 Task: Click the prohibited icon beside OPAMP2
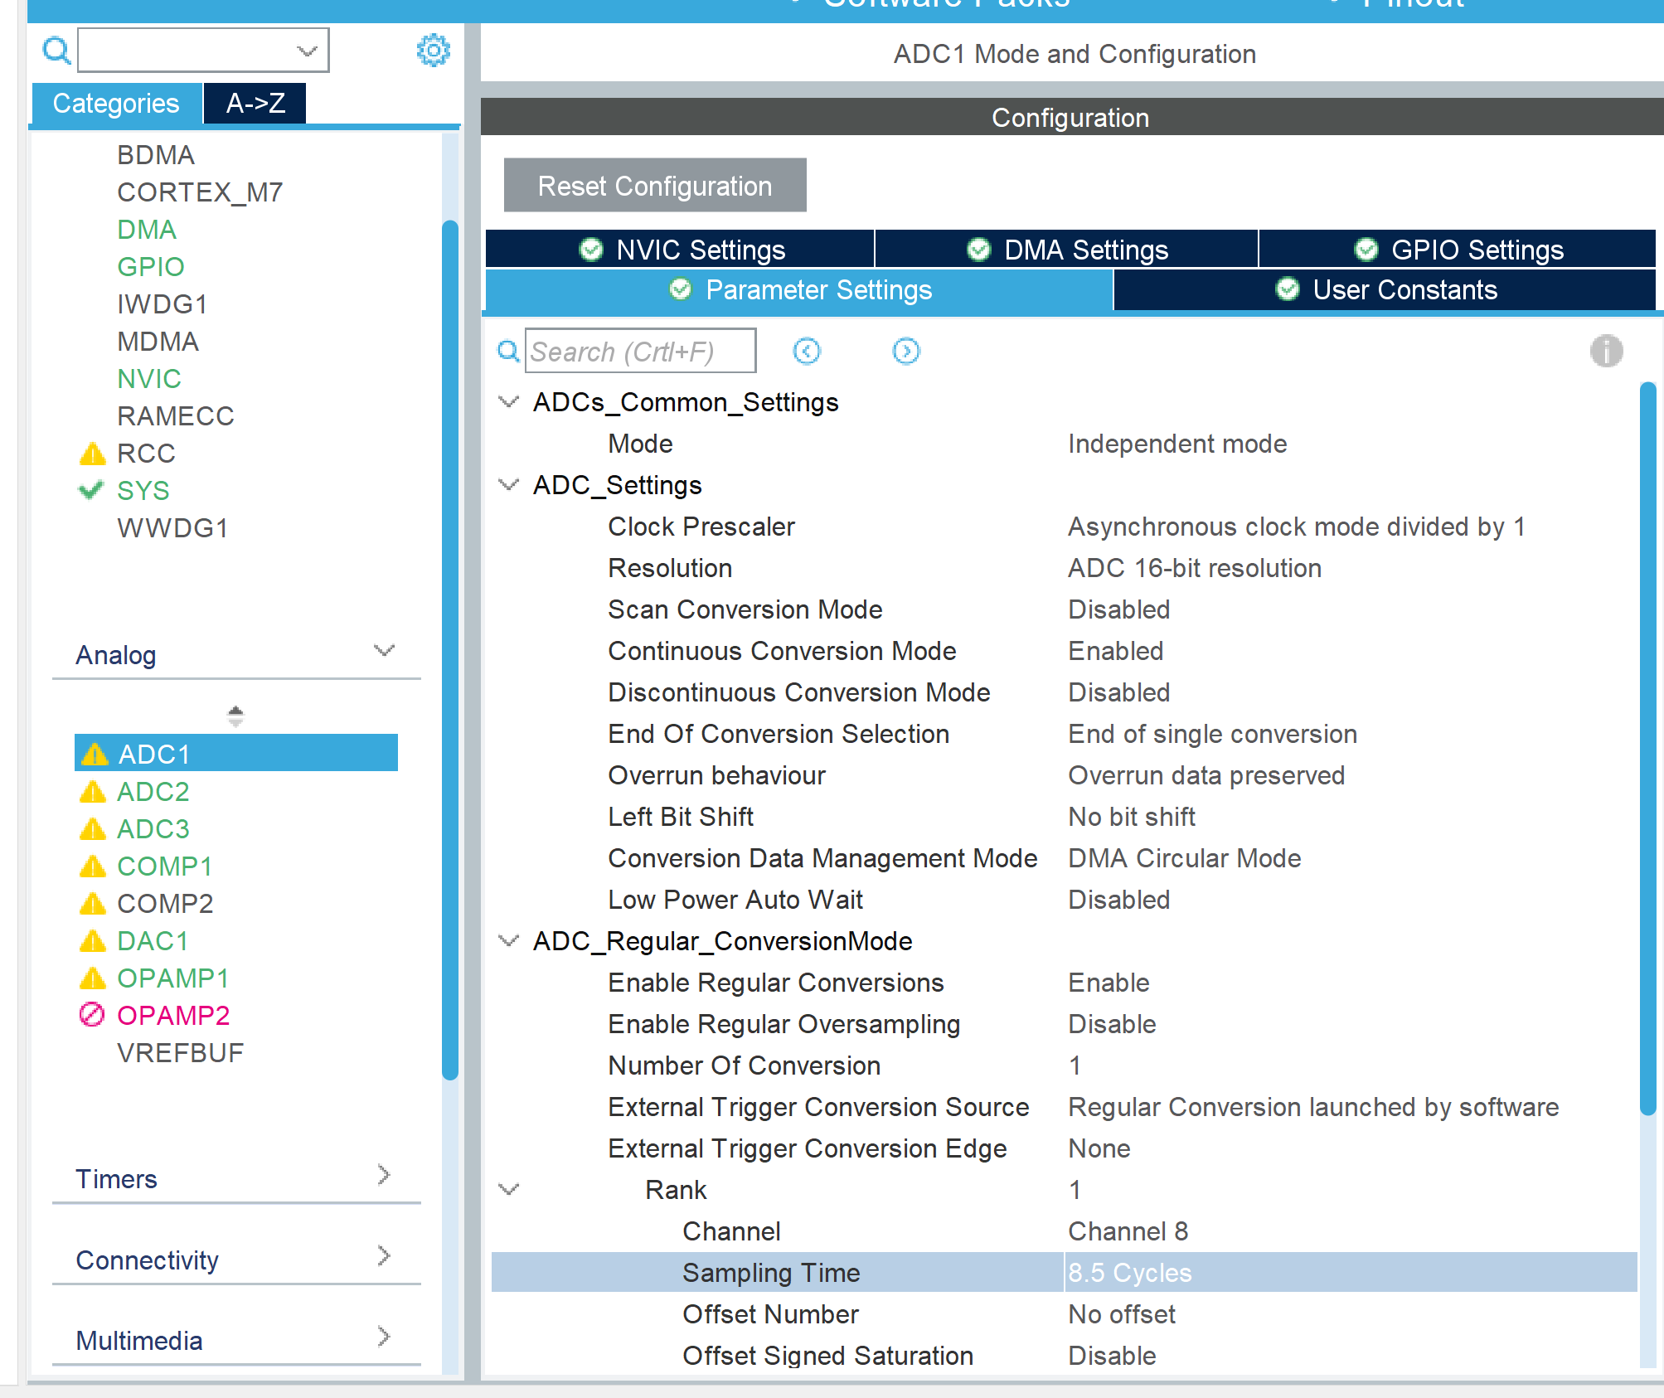pos(92,1015)
